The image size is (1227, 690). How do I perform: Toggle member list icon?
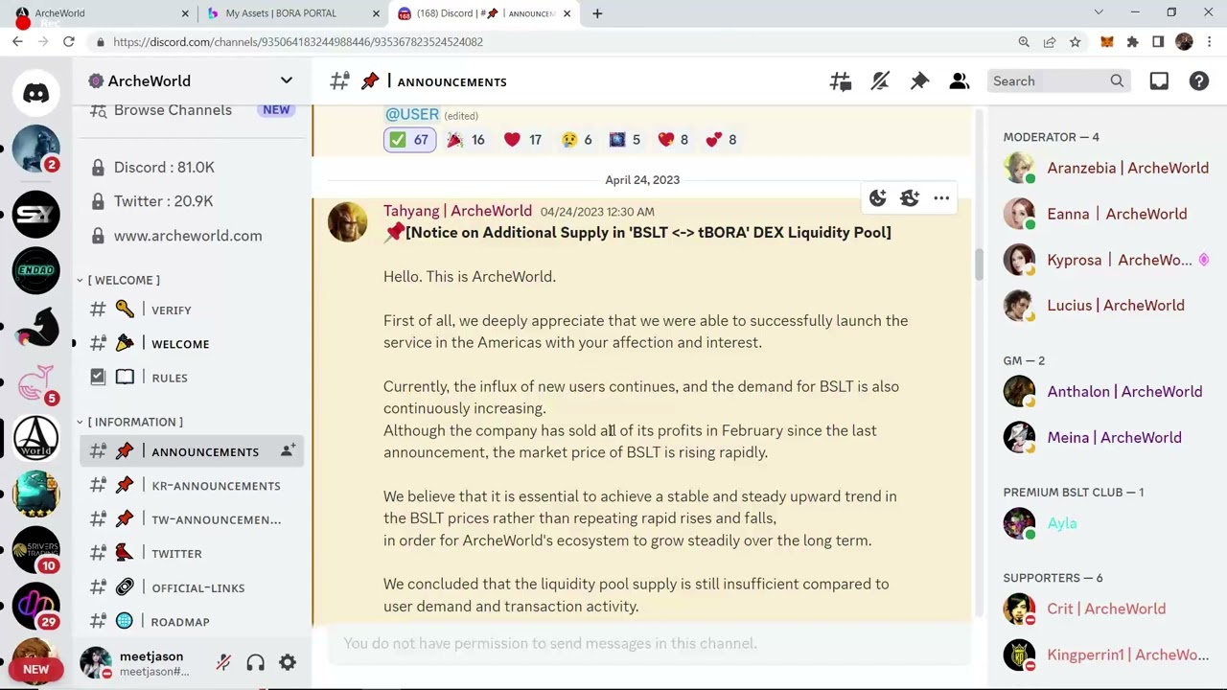tap(959, 81)
